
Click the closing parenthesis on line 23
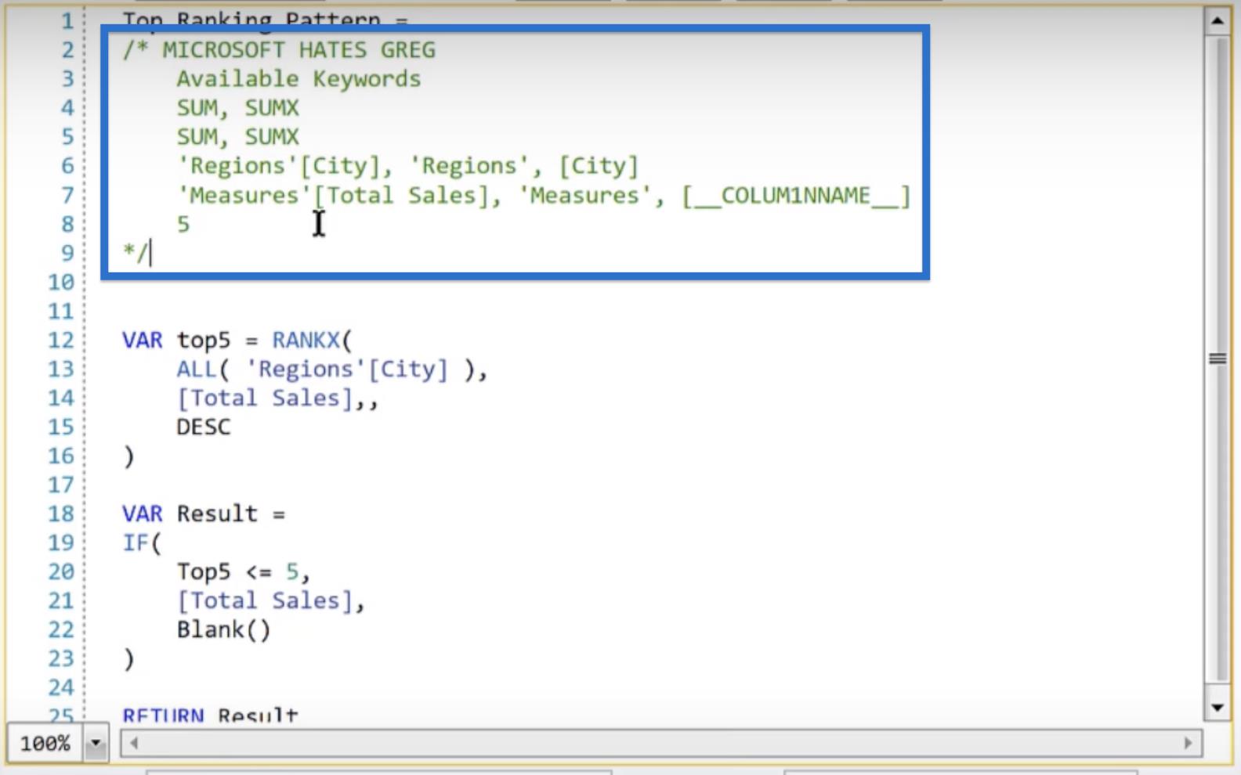click(129, 659)
